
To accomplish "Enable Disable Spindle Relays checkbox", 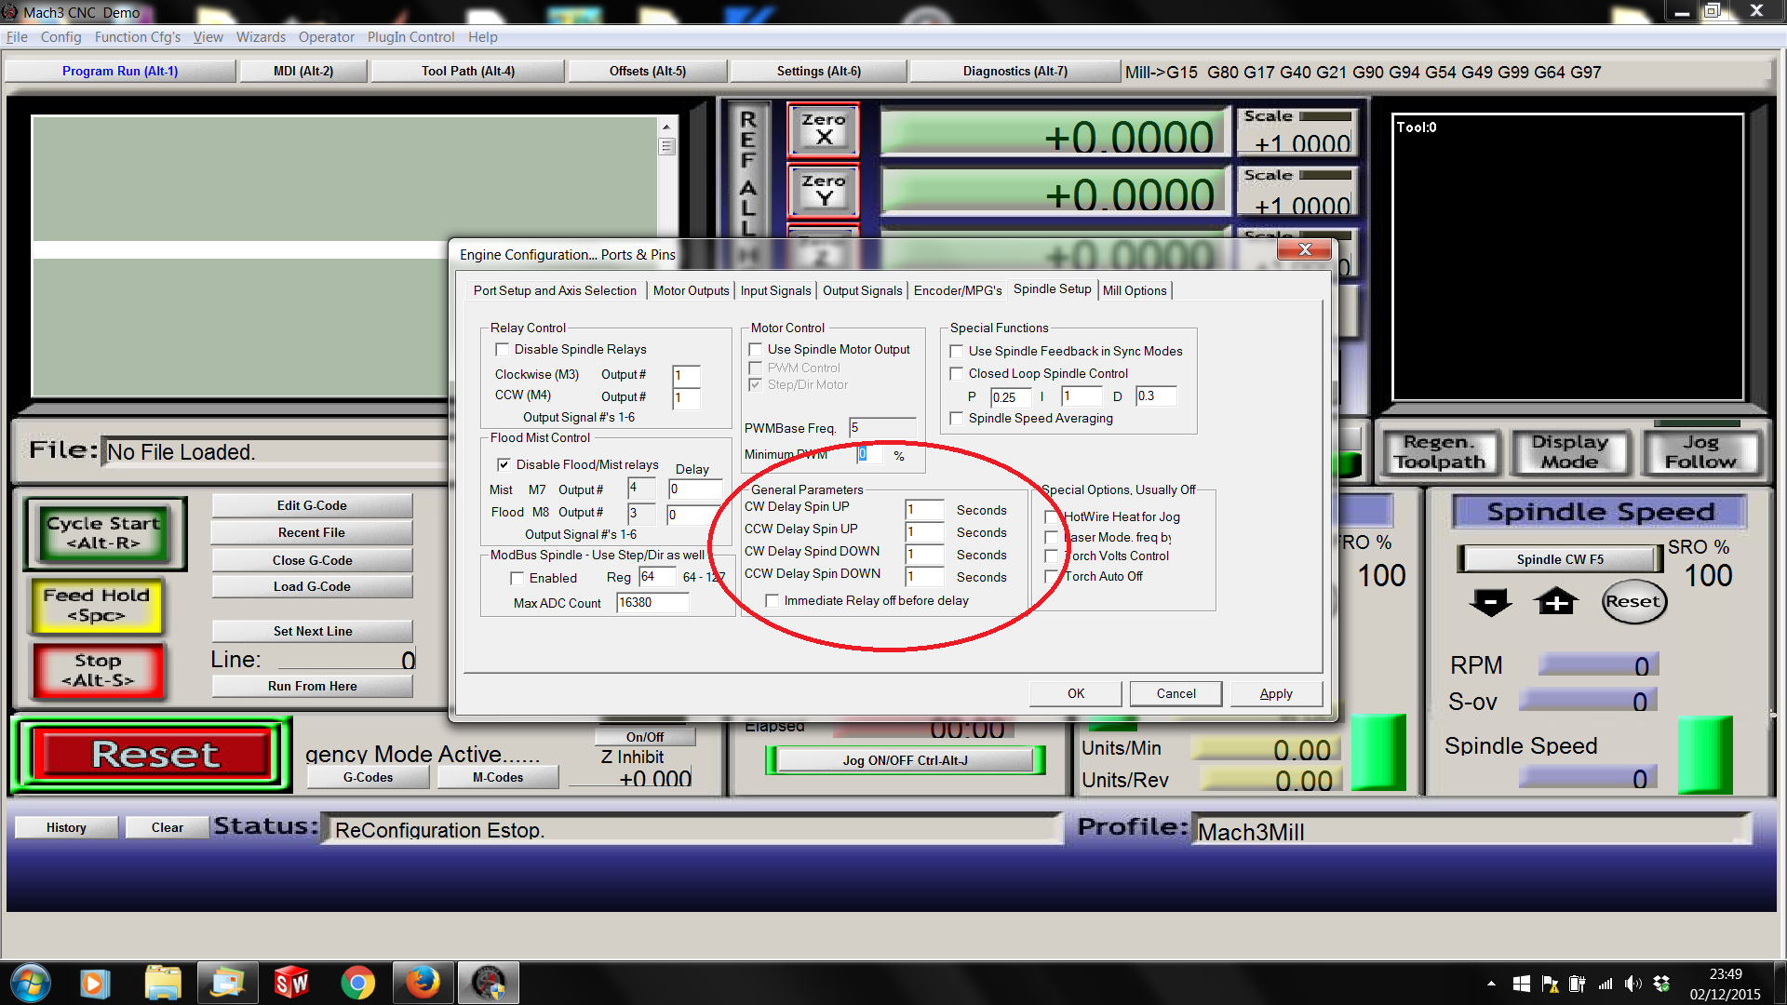I will click(x=503, y=350).
